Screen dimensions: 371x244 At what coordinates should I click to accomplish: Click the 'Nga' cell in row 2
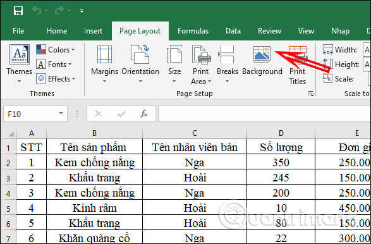194,162
